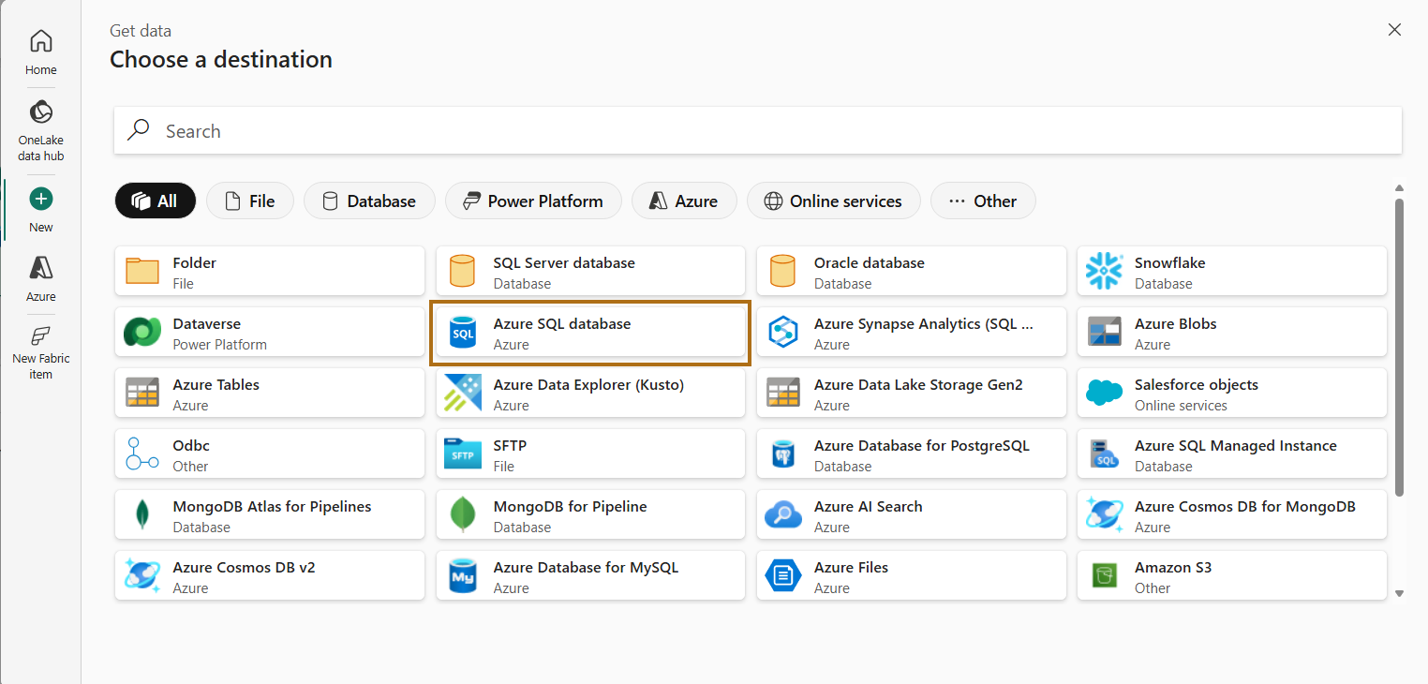Filter connectors by File
Image resolution: width=1428 pixels, height=684 pixels.
[250, 201]
